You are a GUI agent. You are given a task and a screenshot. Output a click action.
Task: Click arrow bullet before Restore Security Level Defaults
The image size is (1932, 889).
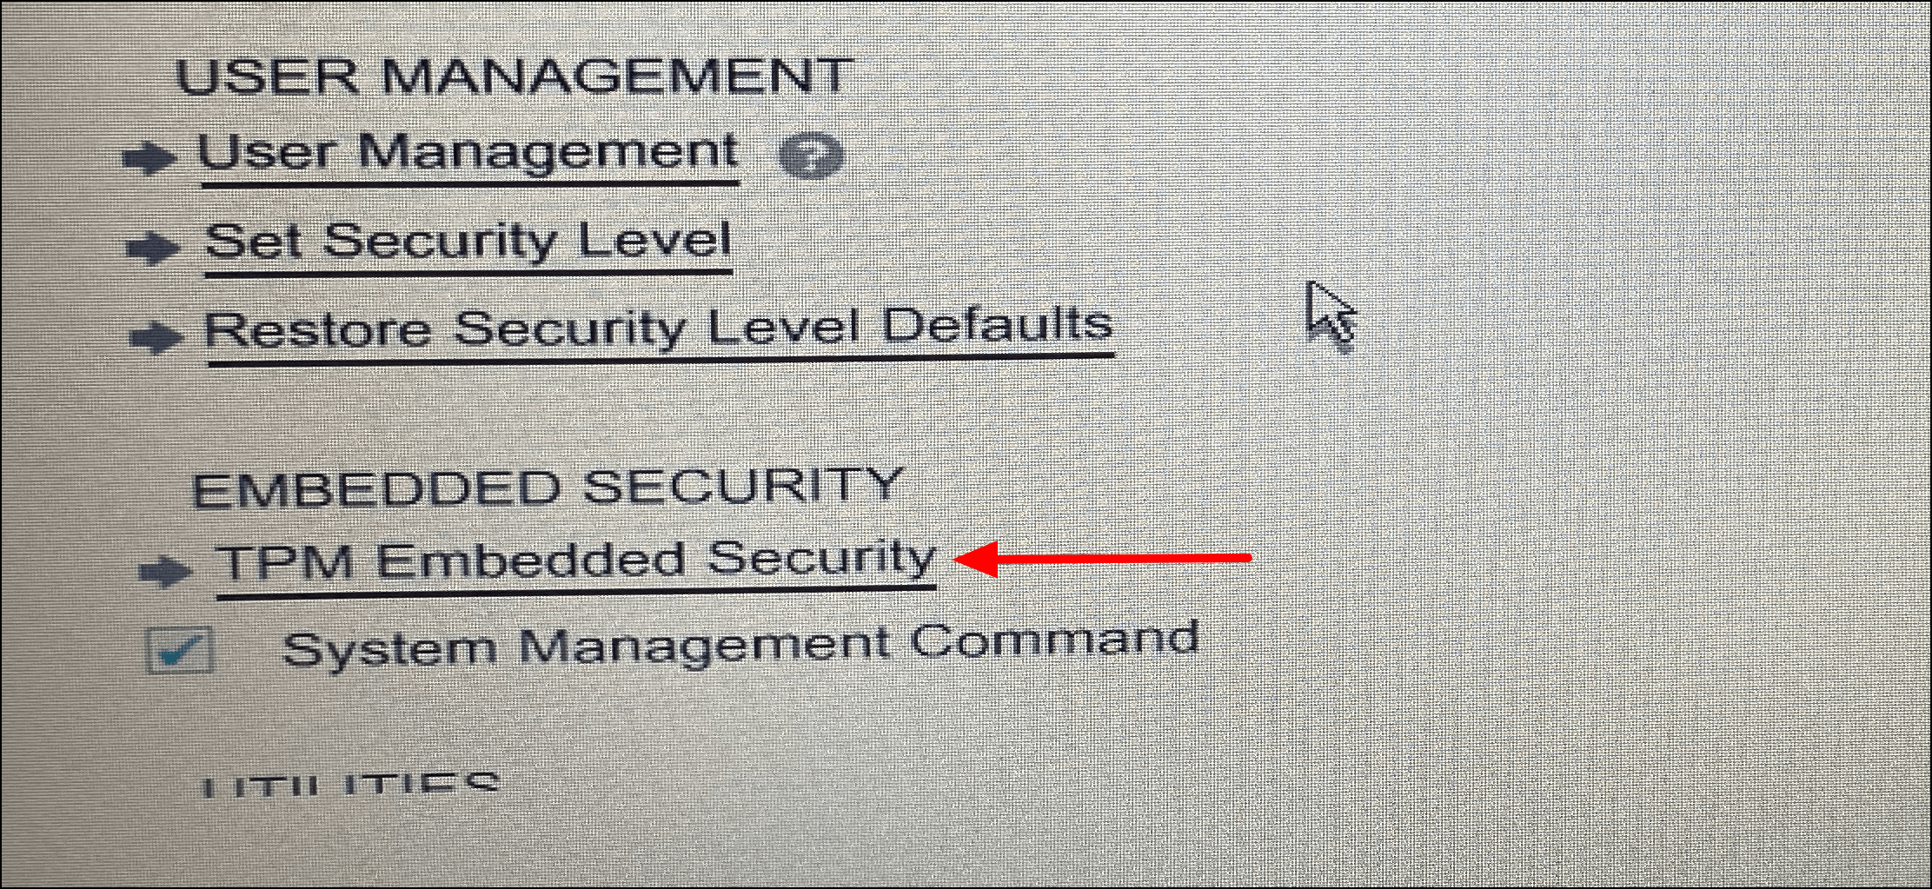[156, 336]
